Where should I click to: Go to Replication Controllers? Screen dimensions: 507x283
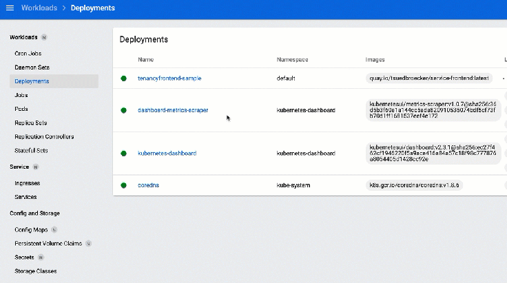(x=44, y=136)
